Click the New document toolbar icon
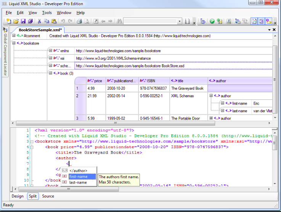Image resolution: width=281 pixels, height=212 pixels. tap(8, 21)
